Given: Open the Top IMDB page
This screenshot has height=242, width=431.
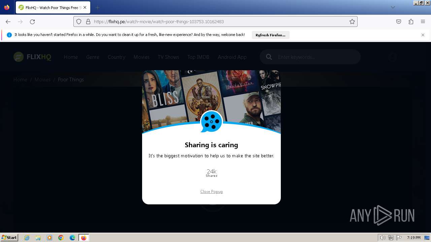Looking at the screenshot, I should pyautogui.click(x=198, y=57).
